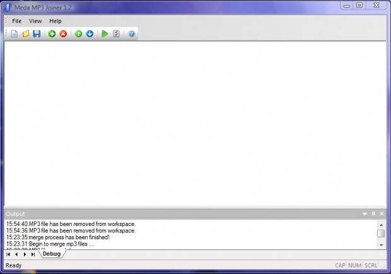Click the SCRL indicator in the status bar

click(x=371, y=265)
